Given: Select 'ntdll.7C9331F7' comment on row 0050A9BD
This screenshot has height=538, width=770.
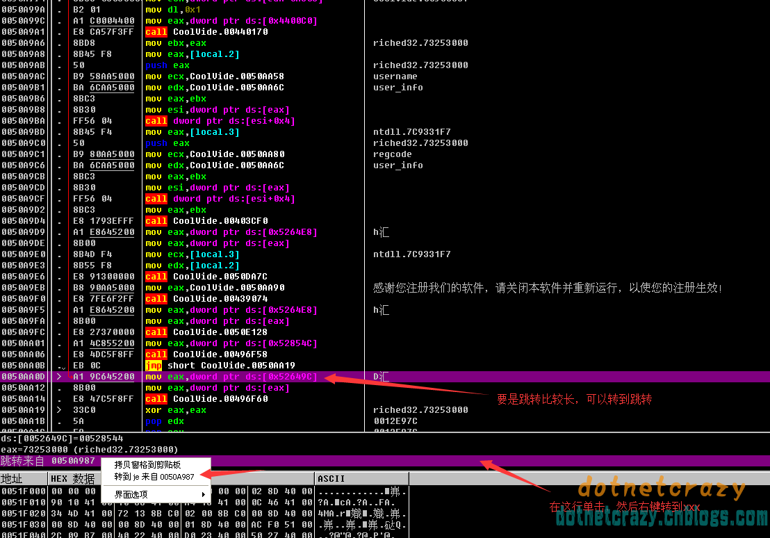Looking at the screenshot, I should [412, 132].
